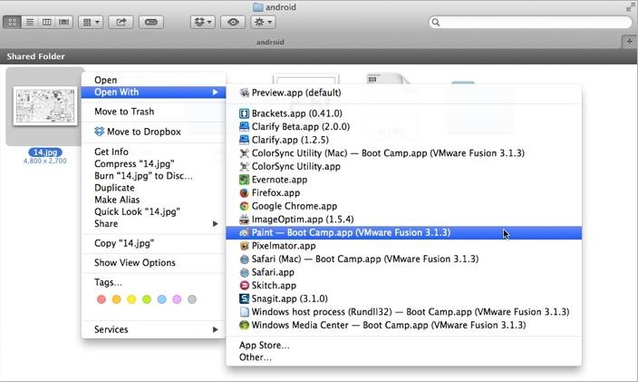Apply the red tag color
This screenshot has height=382, width=638.
[x=101, y=299]
